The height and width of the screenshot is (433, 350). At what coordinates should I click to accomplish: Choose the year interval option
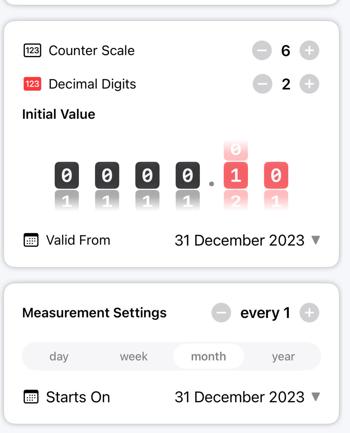click(x=283, y=356)
